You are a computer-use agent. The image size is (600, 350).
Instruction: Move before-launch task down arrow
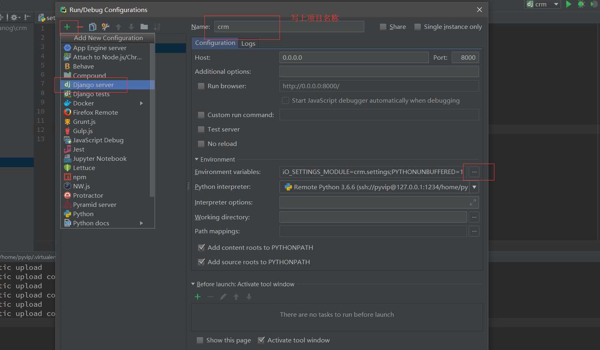pyautogui.click(x=249, y=297)
